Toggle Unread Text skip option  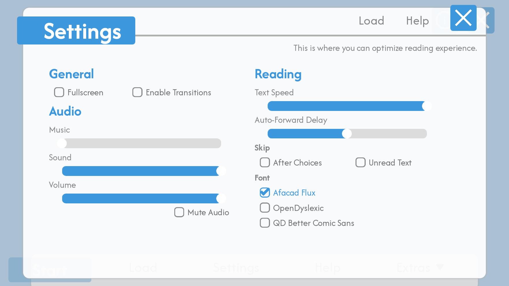click(360, 163)
